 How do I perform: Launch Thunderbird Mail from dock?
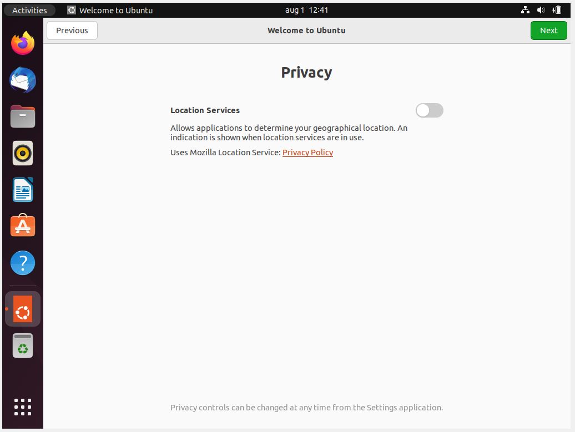coord(23,80)
